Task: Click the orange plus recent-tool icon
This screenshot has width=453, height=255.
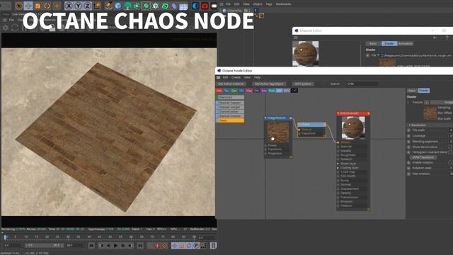Action: [57, 6]
